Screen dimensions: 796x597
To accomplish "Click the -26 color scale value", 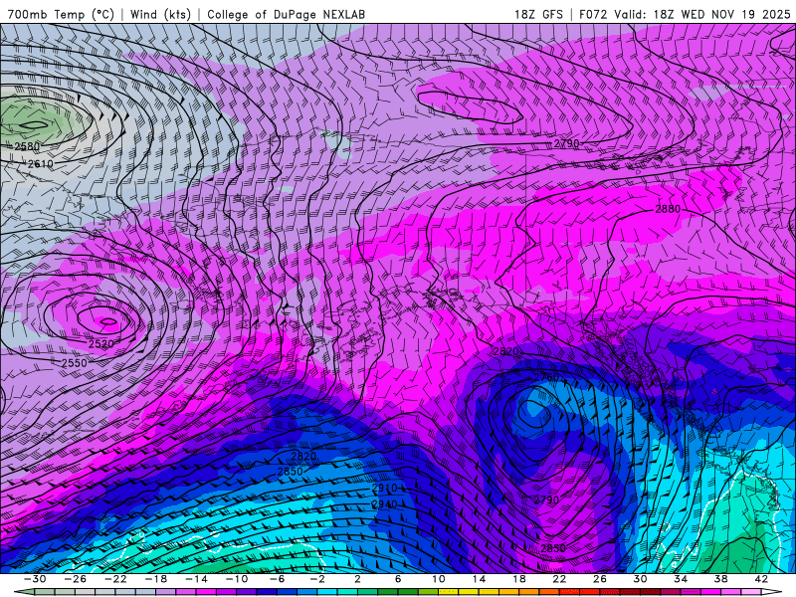I will 76,579.
